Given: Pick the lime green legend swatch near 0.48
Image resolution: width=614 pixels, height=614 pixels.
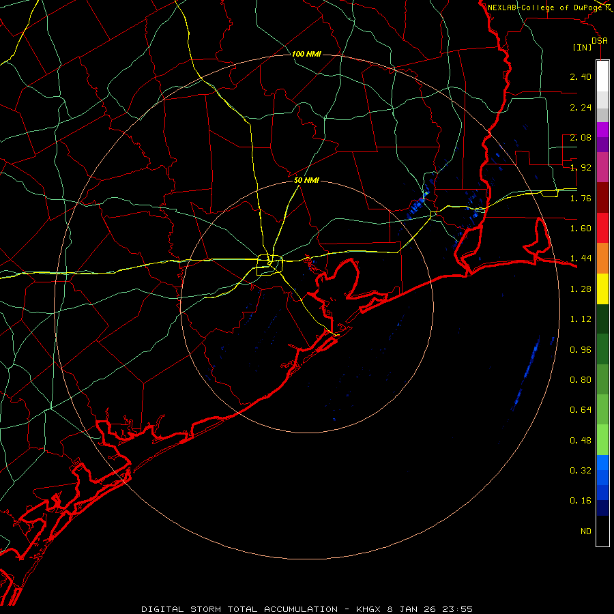Looking at the screenshot, I should click(x=602, y=440).
